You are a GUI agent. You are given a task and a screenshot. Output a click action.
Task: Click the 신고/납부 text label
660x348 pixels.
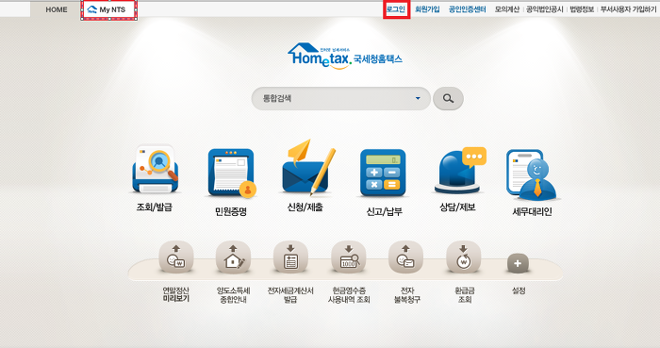(384, 211)
